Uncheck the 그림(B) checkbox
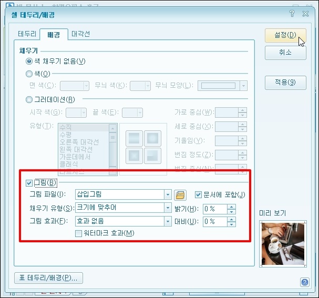319x298 pixels. pos(29,183)
